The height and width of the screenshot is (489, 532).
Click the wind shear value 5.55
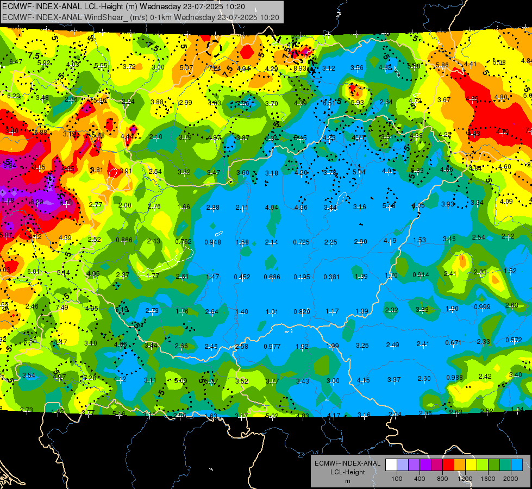101,66
